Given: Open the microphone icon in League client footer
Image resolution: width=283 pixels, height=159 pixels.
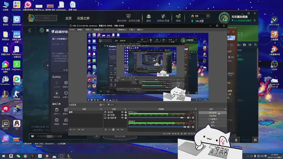Looking at the screenshot, I should 236,140.
